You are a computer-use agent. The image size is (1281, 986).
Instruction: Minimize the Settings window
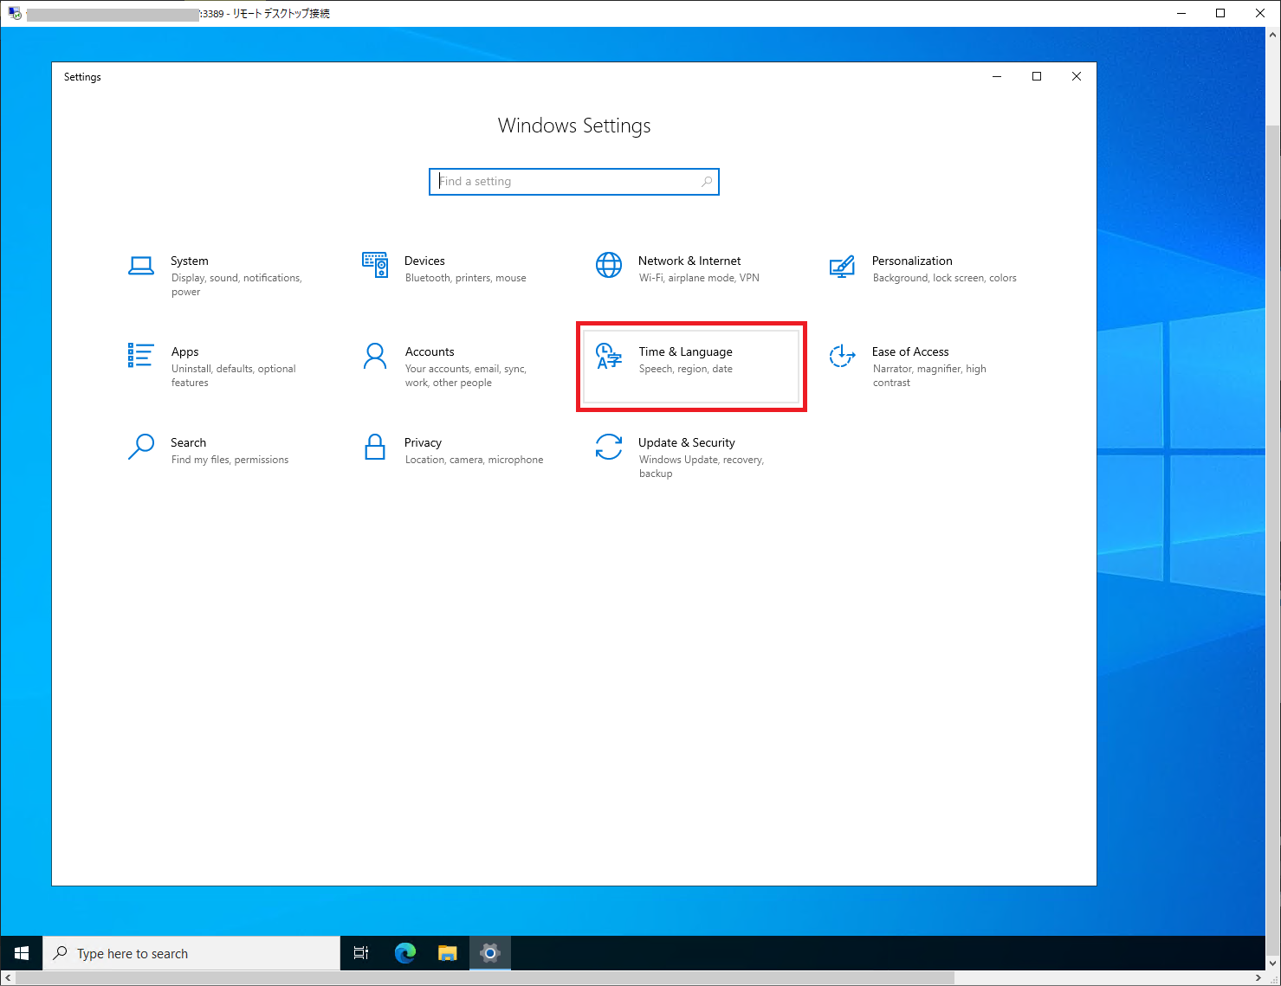[997, 76]
